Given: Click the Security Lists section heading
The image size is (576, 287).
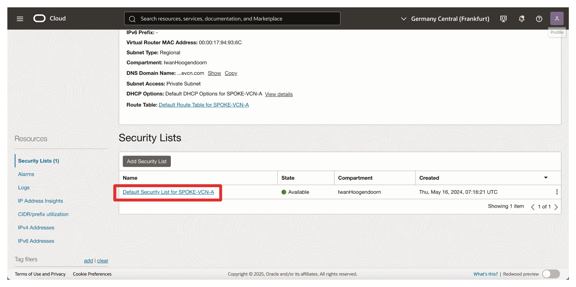Looking at the screenshot, I should tap(150, 138).
